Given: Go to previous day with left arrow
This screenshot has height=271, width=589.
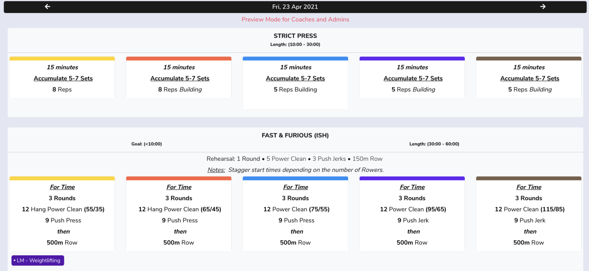Looking at the screenshot, I should [x=48, y=7].
